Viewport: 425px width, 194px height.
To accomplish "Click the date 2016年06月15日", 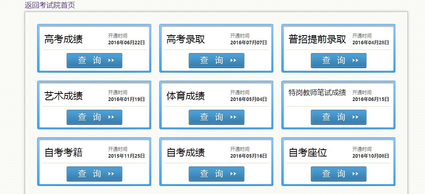I will (x=371, y=99).
